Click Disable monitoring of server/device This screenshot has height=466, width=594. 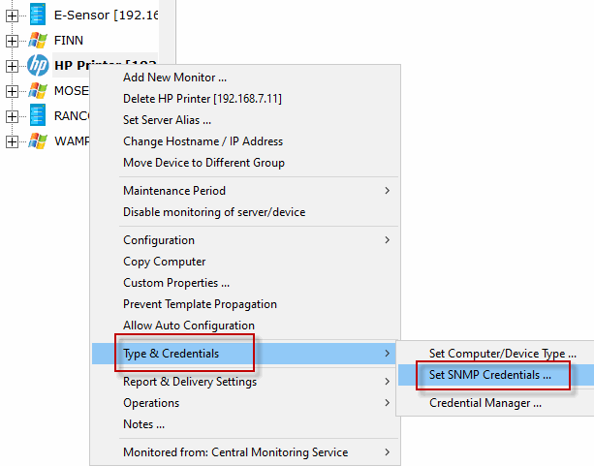(x=214, y=212)
